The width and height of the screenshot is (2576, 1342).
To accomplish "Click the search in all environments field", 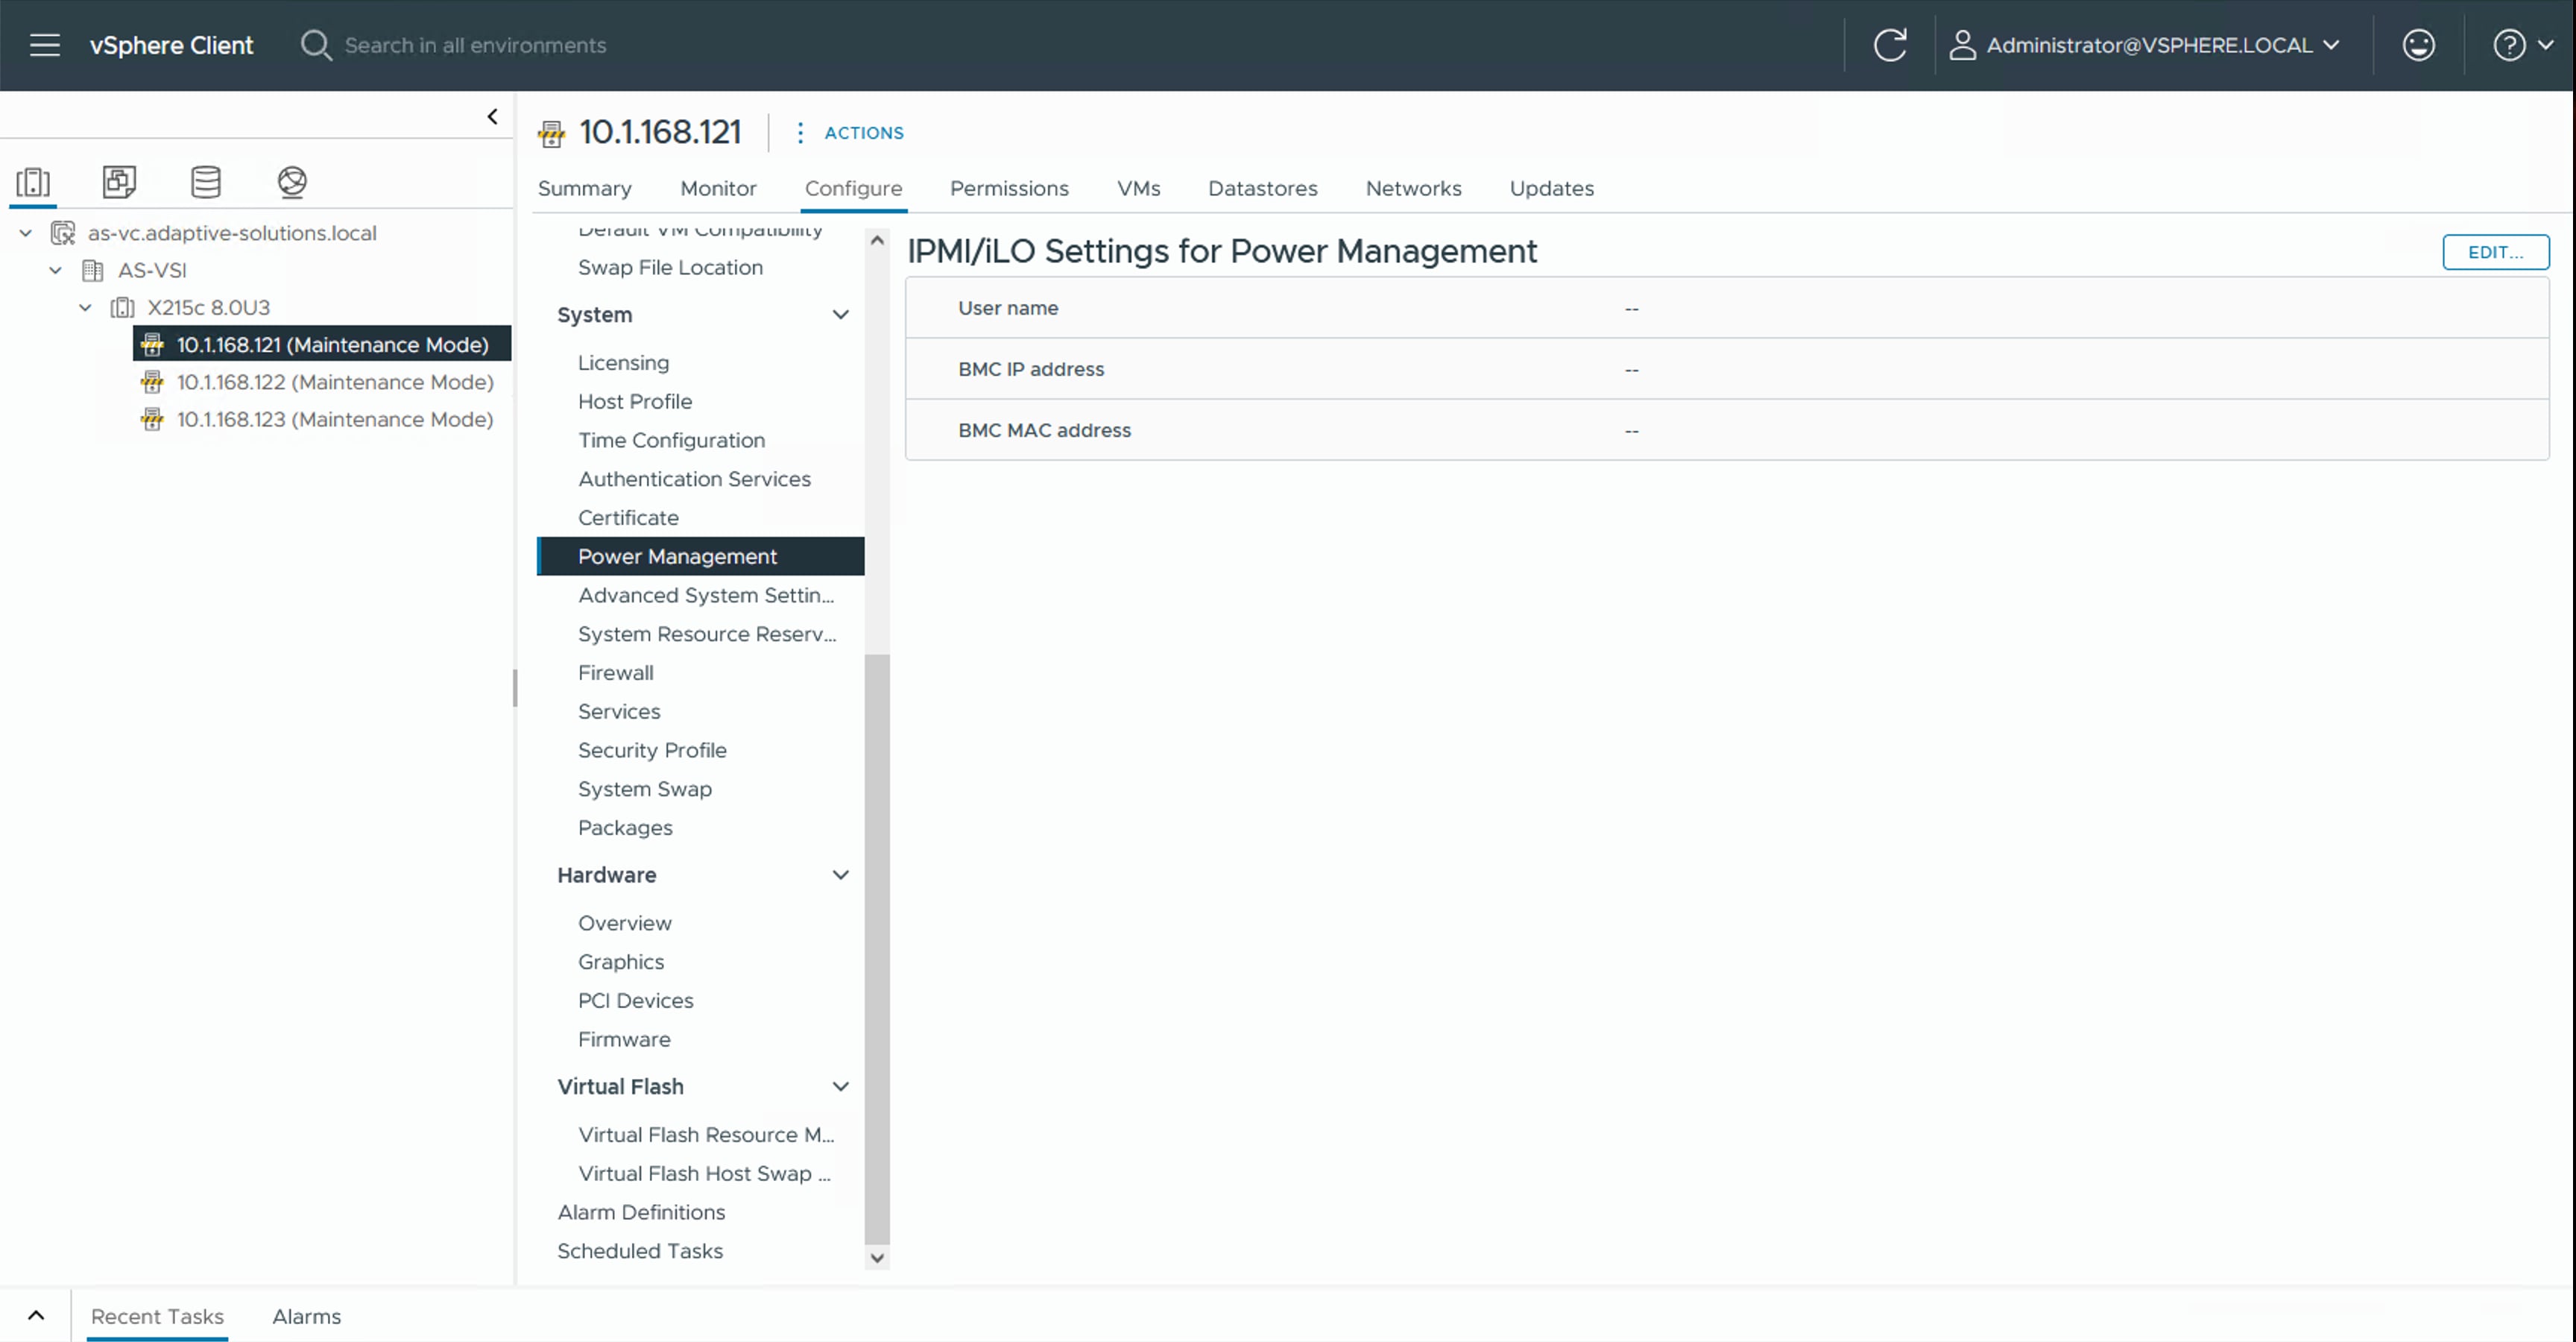I will pyautogui.click(x=475, y=45).
